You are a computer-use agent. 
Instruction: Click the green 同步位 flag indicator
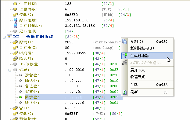(x=20, y=97)
